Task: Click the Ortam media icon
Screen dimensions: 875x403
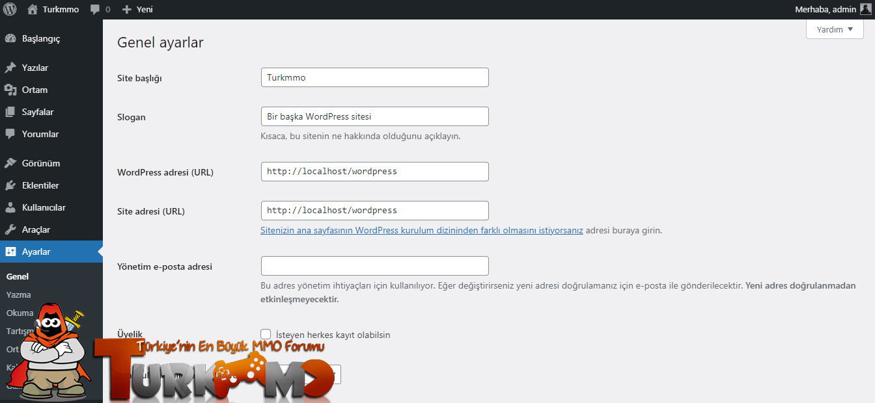Action: pos(10,90)
